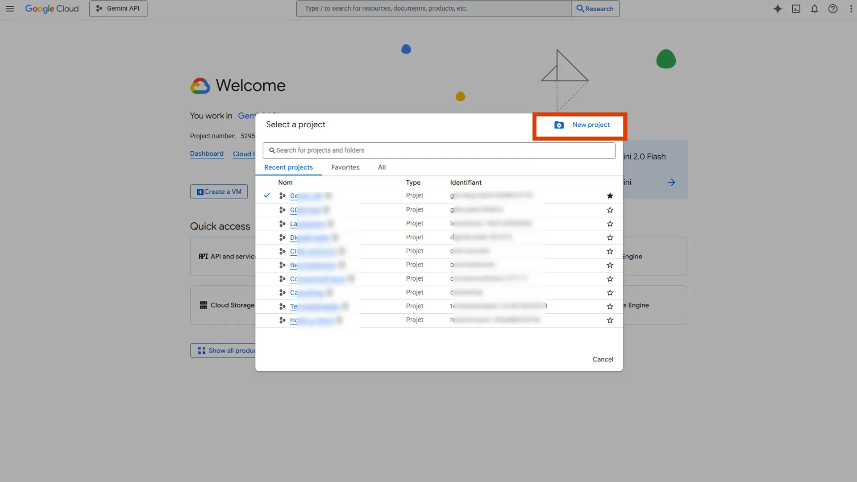Click the project icon in the 'Co' row
Image resolution: width=857 pixels, height=482 pixels.
coord(282,279)
